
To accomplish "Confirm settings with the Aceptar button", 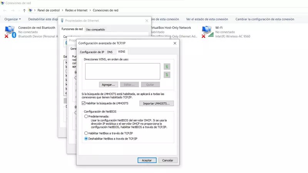I will click(147, 160).
